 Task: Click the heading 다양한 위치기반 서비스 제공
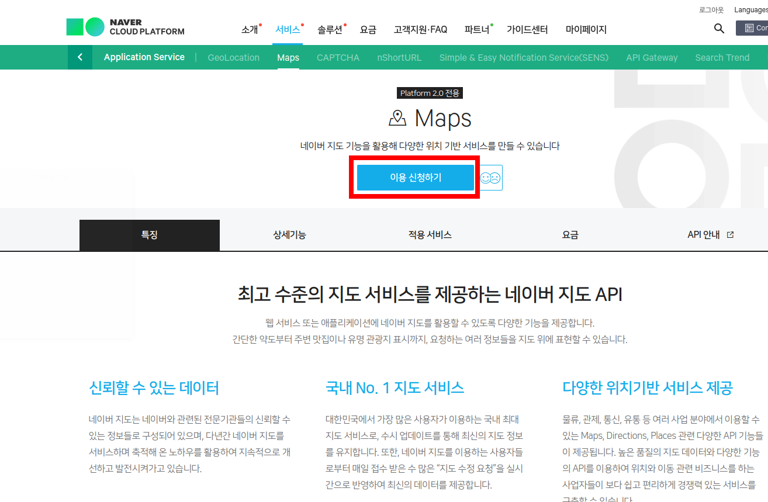(648, 387)
